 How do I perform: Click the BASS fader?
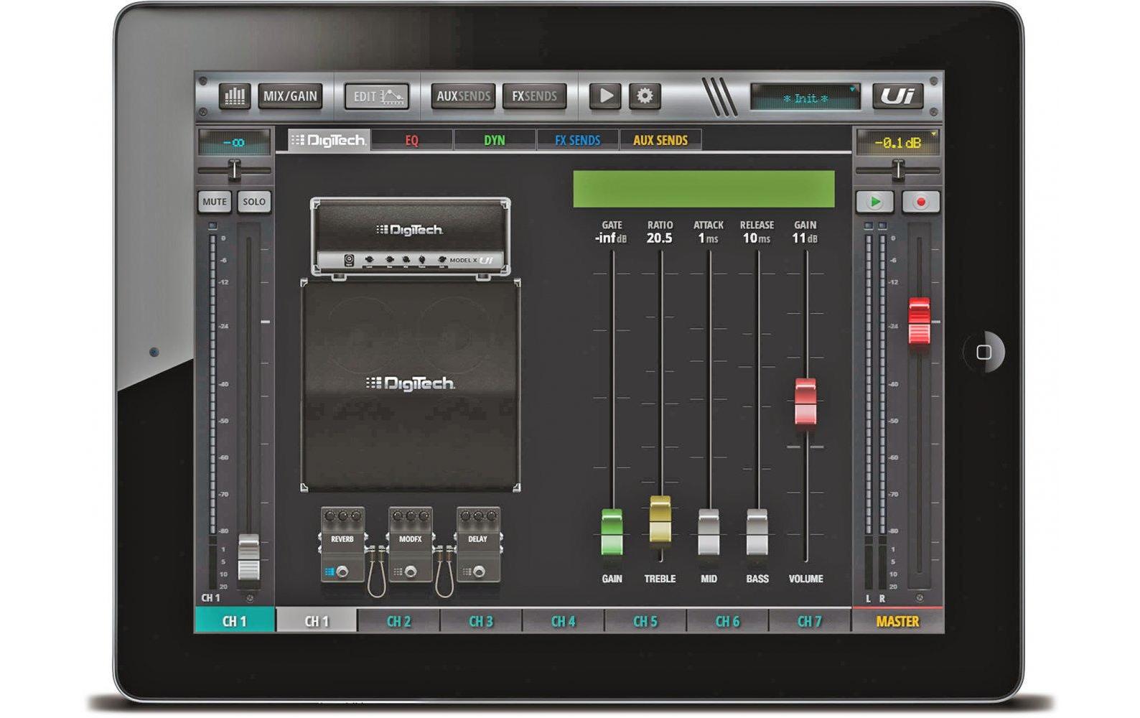click(757, 532)
